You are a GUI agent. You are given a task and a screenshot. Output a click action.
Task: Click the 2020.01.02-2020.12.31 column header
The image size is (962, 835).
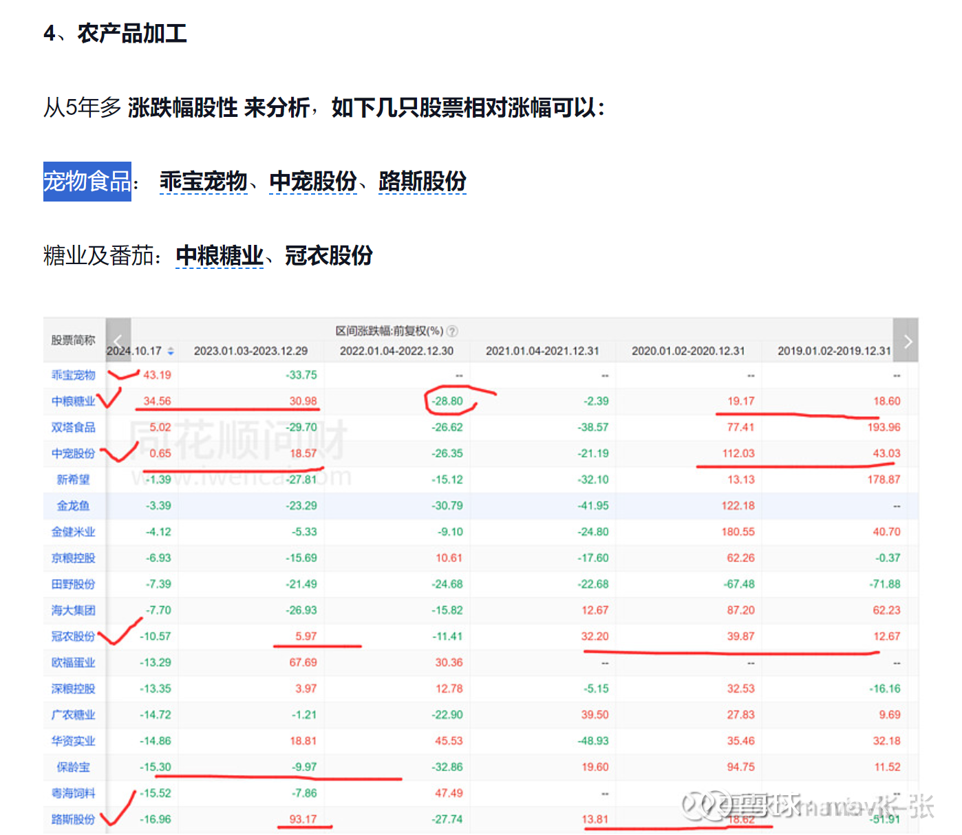point(689,351)
